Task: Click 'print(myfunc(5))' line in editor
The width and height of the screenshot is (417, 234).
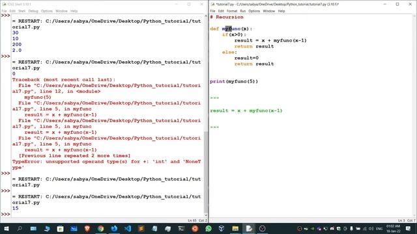Action: pyautogui.click(x=234, y=81)
